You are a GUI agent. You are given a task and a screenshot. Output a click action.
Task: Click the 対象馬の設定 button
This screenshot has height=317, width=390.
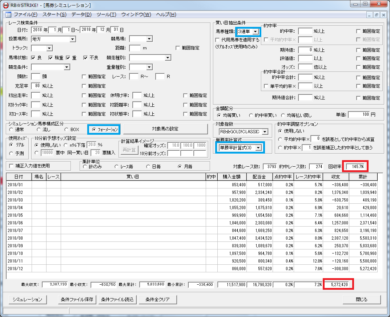tap(165, 129)
